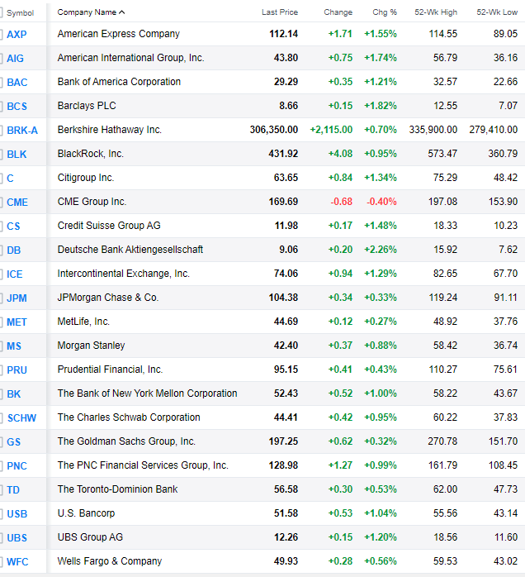The image size is (525, 577).
Task: Tick the checkbox for BLK row
Action: [x=1, y=155]
